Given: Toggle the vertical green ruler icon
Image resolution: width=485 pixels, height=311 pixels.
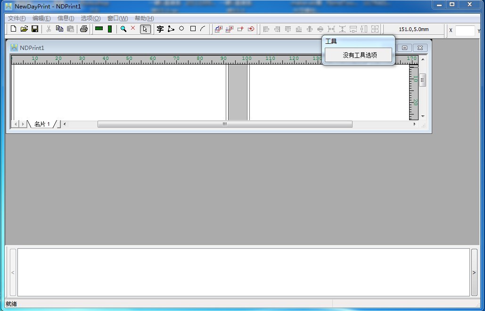Looking at the screenshot, I should click(110, 29).
